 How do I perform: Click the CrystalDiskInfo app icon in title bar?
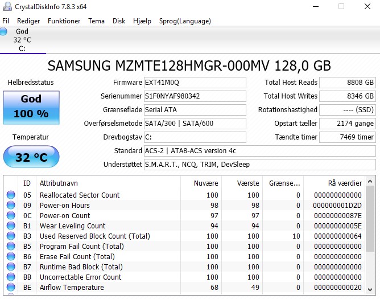[x=6, y=6]
